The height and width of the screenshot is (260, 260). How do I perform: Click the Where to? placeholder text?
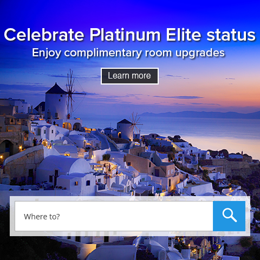click(x=42, y=217)
